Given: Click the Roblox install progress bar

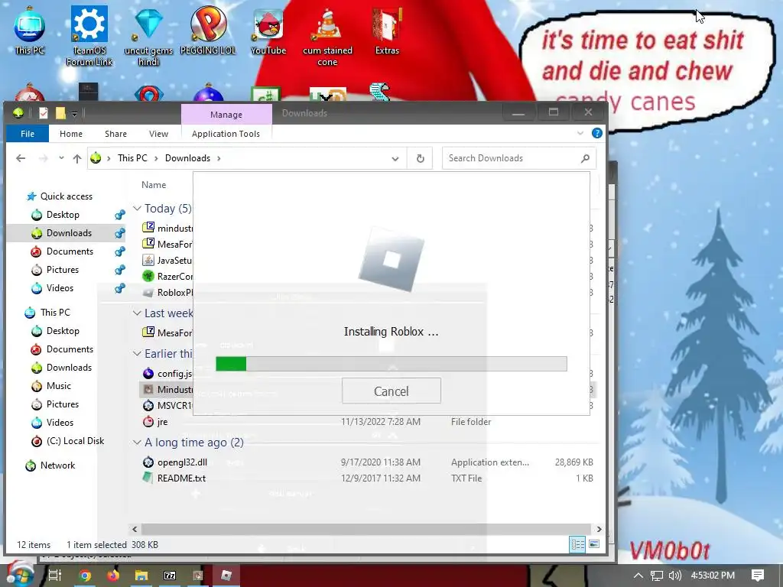Looking at the screenshot, I should [x=391, y=363].
